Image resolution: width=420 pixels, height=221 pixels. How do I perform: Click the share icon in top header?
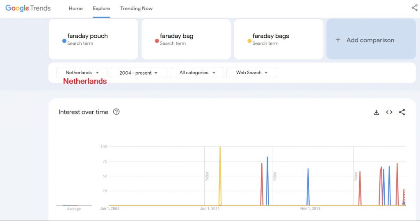tap(414, 8)
